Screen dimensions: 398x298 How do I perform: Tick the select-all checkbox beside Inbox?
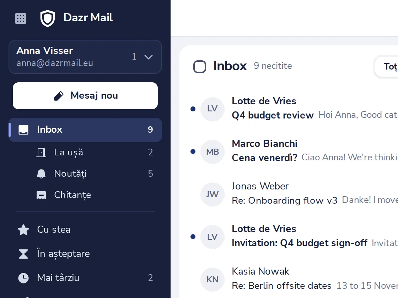[x=199, y=67]
